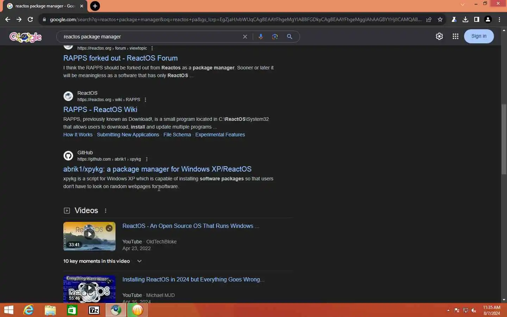Open a new browser tab
The image size is (507, 317).
95,6
